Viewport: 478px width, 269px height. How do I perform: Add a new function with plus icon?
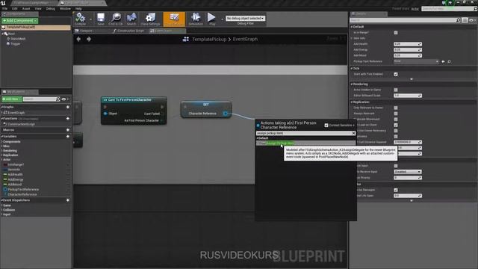pyautogui.click(x=68, y=118)
